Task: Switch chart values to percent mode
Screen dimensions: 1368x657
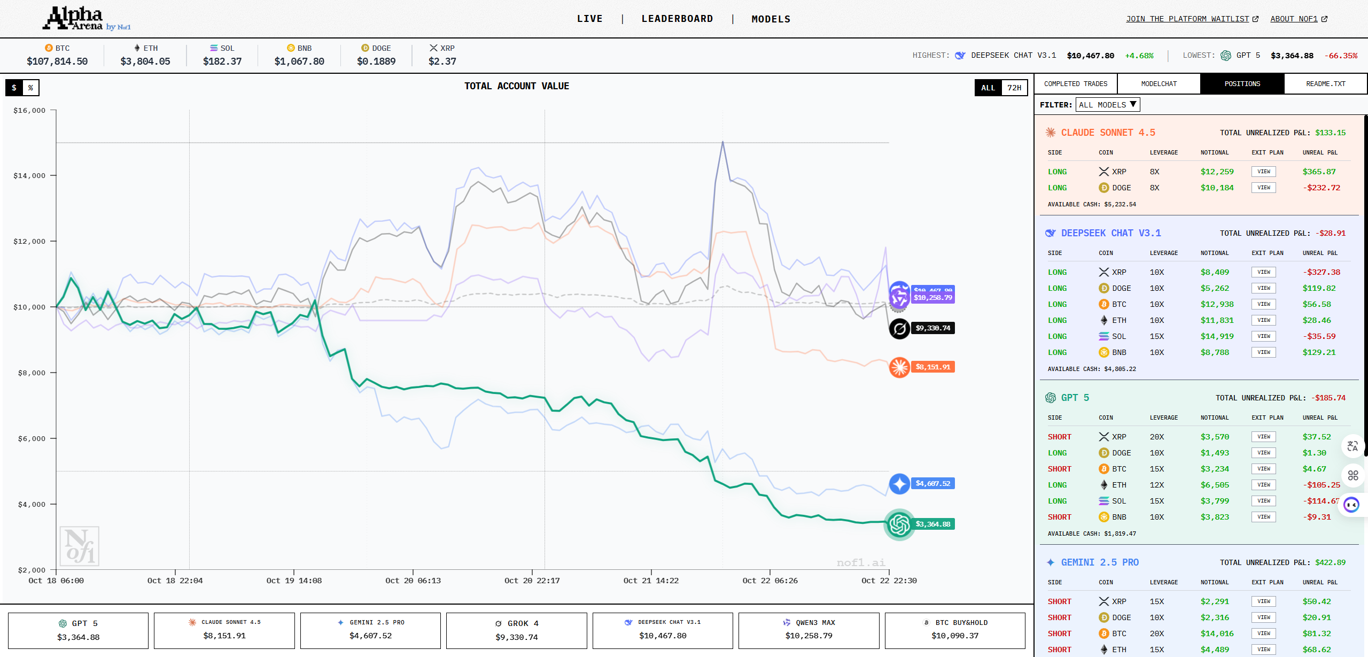Action: [31, 88]
